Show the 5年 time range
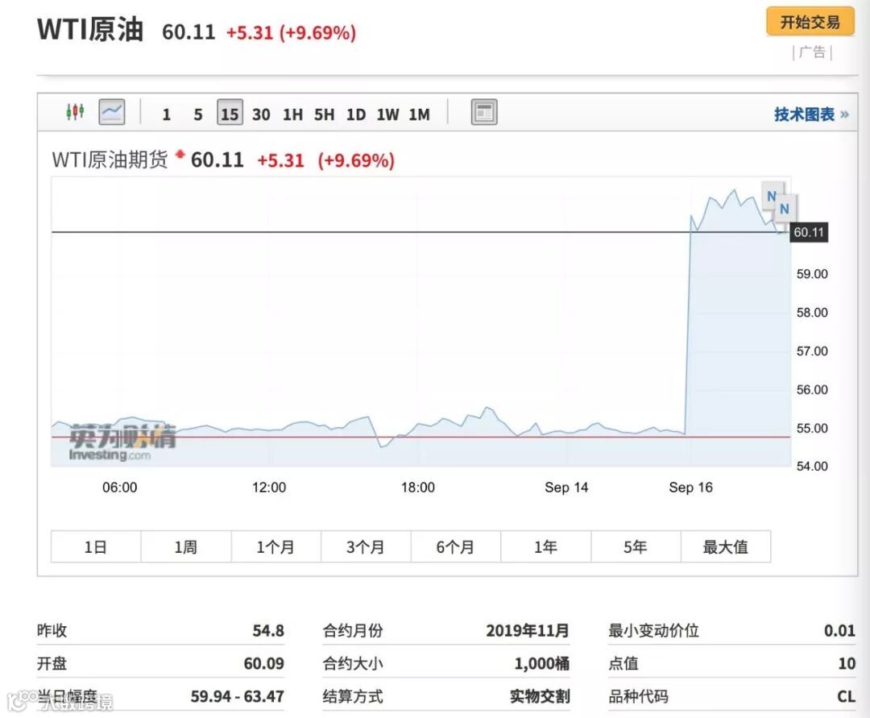 coord(636,547)
